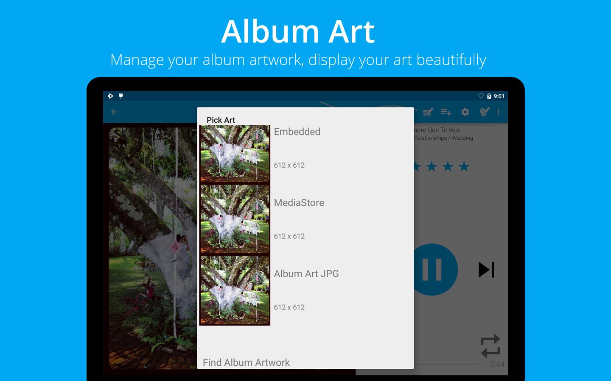Open settings via the gear icon

tap(465, 112)
